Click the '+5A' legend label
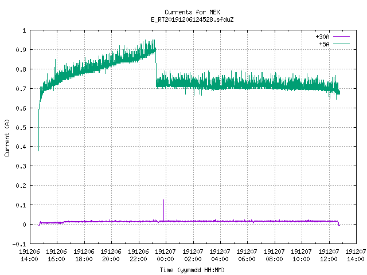 (x=324, y=44)
